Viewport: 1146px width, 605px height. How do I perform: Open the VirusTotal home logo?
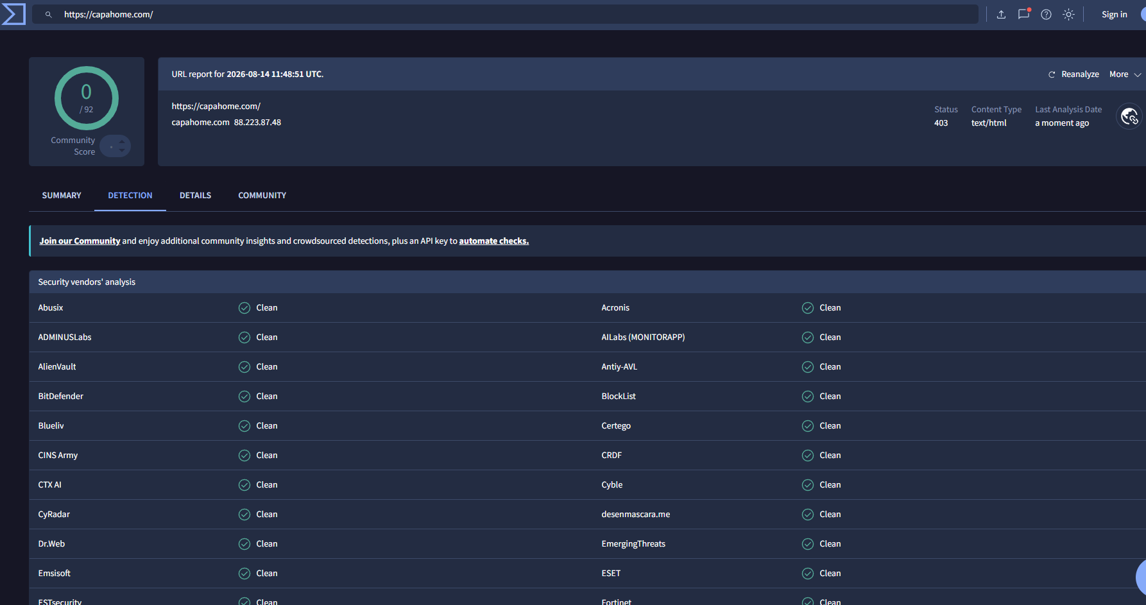(x=13, y=14)
